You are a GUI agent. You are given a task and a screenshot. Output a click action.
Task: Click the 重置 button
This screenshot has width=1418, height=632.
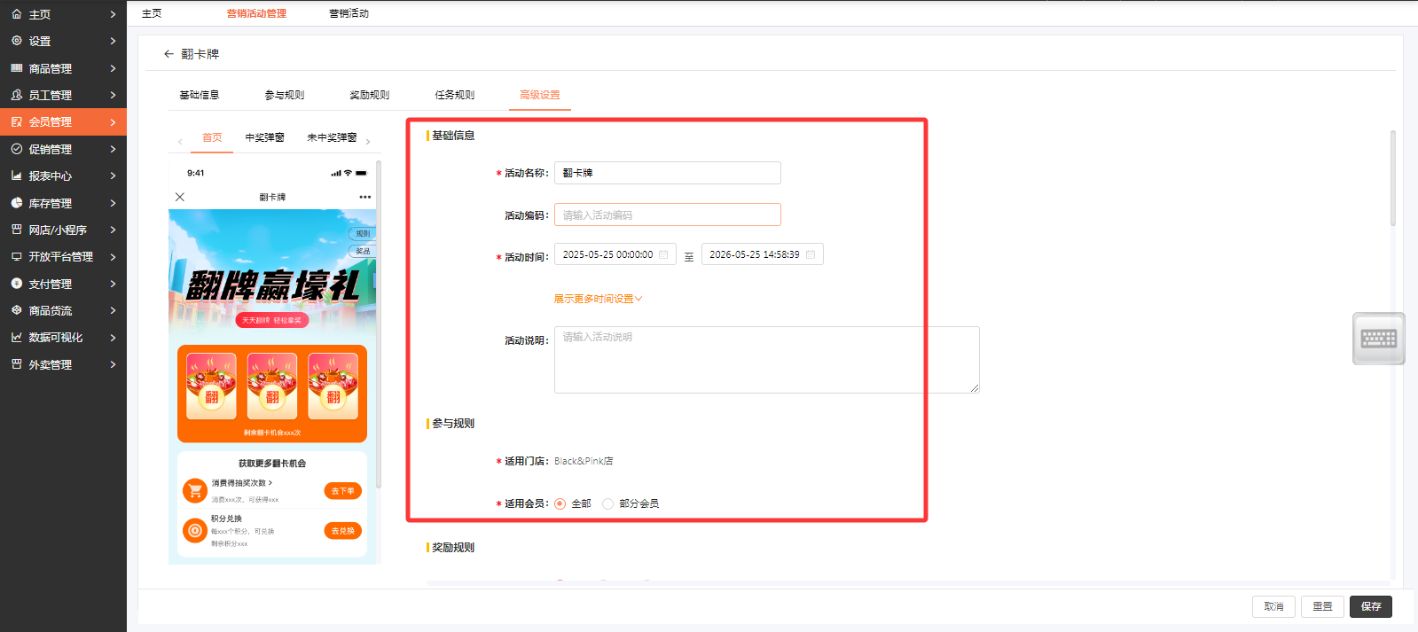click(x=1322, y=606)
